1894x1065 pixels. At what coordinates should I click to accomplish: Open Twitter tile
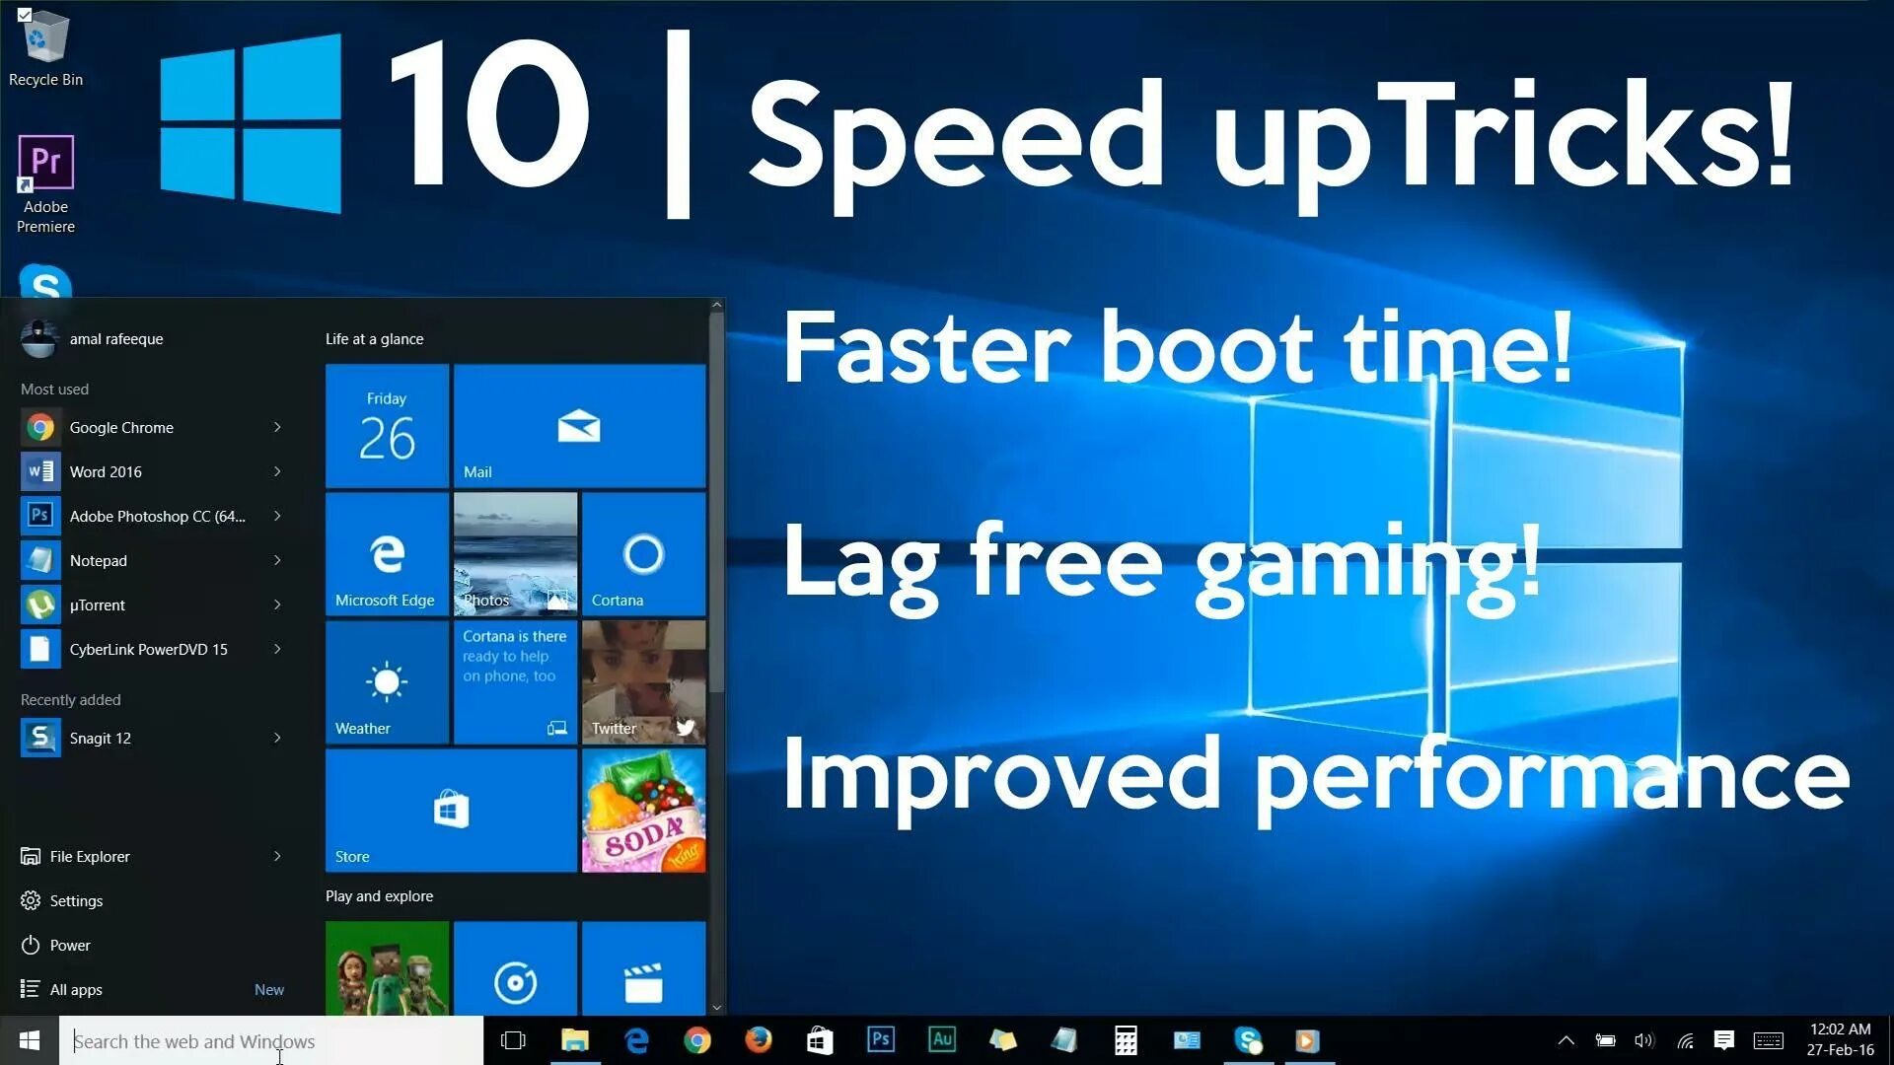tap(642, 680)
